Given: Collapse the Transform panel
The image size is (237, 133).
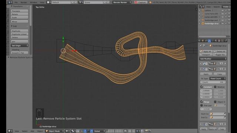Looking at the screenshot, I should coord(11,6).
